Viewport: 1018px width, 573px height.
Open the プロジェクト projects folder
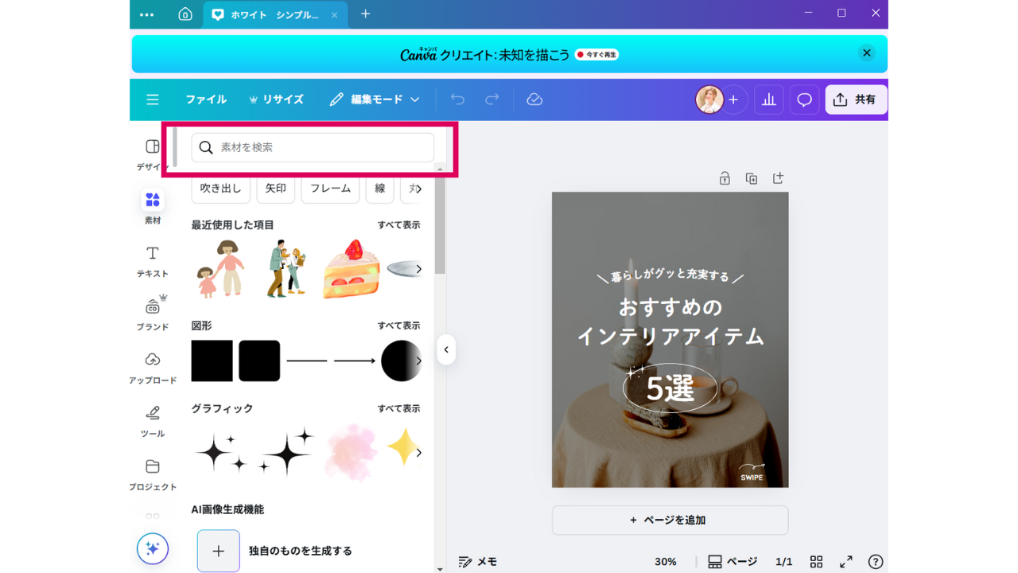152,473
